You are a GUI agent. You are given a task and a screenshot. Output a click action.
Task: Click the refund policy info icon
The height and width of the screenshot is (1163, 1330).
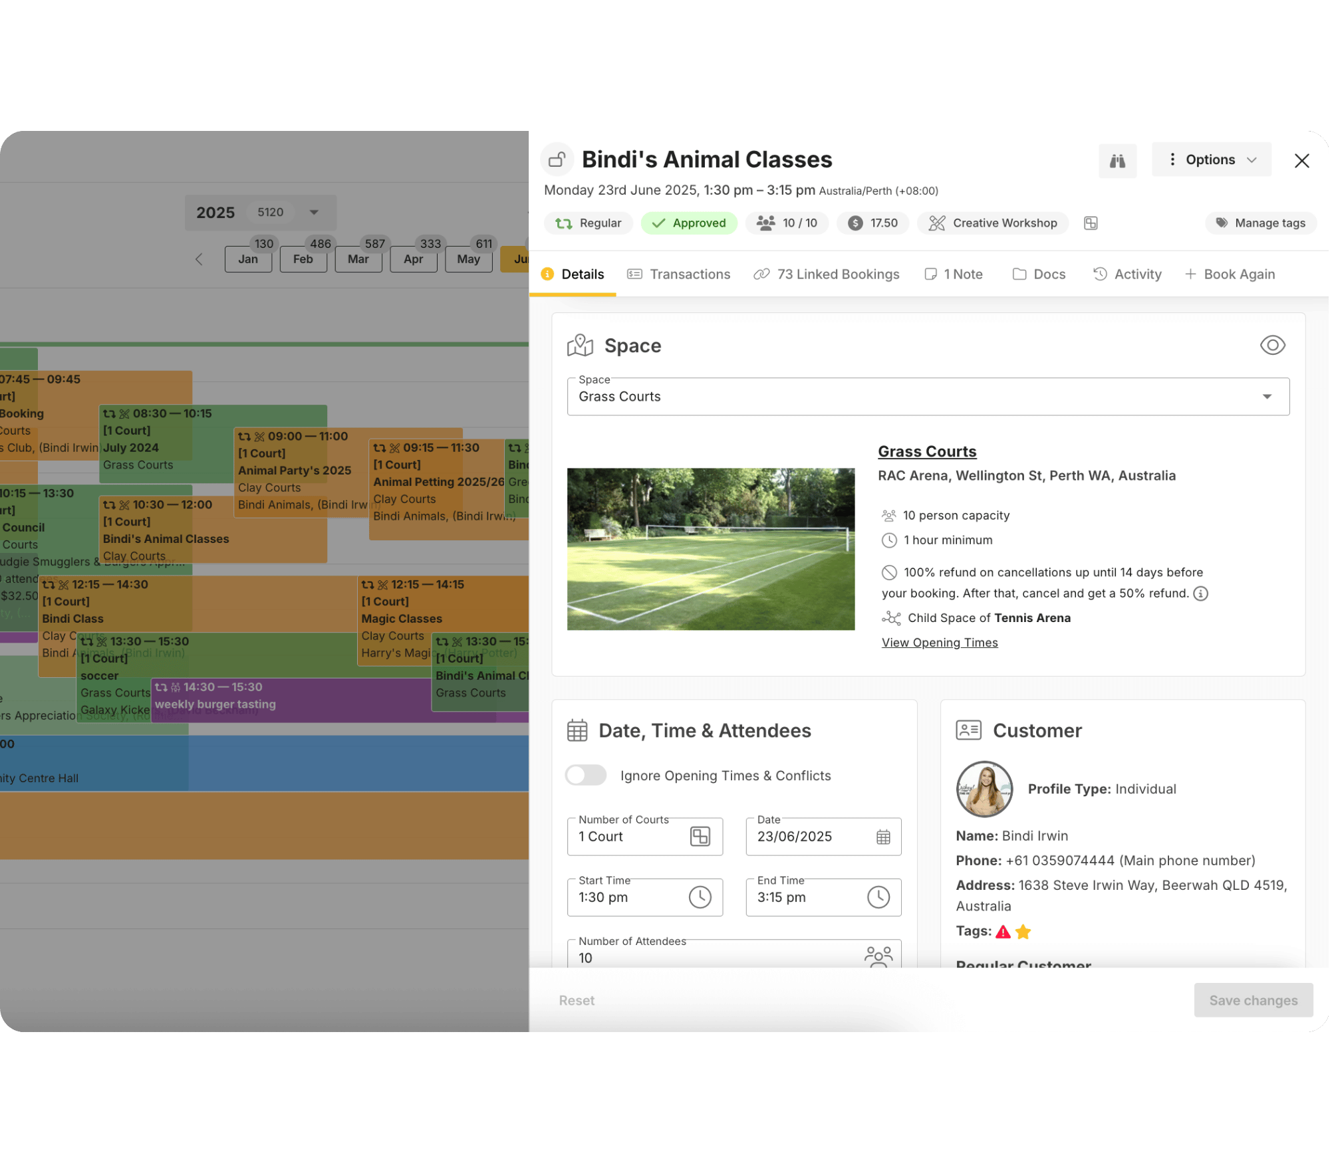point(1200,593)
